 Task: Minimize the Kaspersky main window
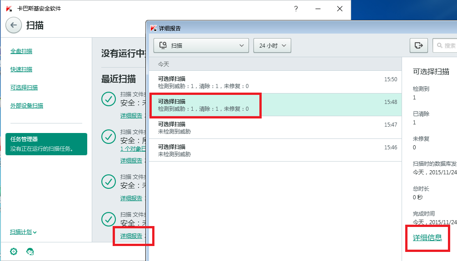(x=318, y=9)
